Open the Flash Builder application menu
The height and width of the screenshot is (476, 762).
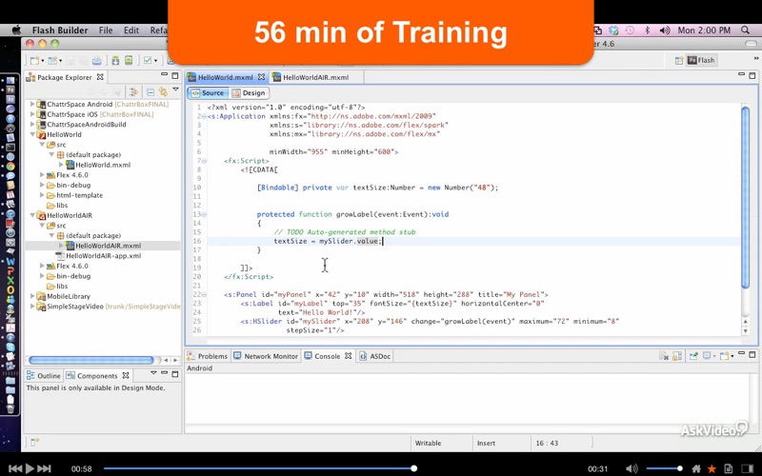point(60,30)
